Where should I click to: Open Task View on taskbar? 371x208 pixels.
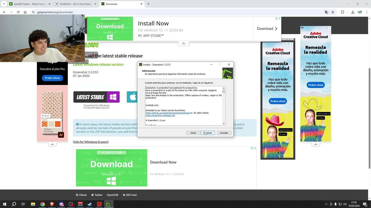(x=23, y=204)
